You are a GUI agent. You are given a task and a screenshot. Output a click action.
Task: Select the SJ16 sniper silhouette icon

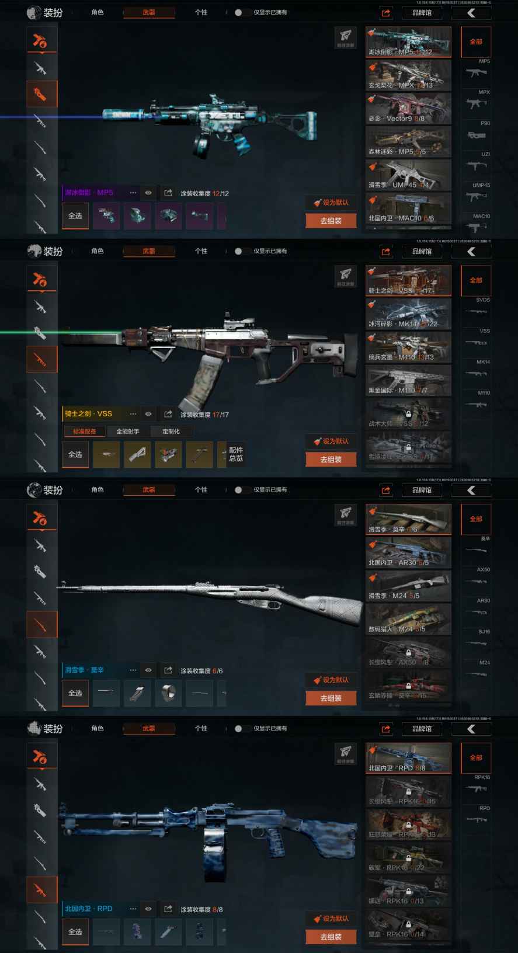coord(476,643)
